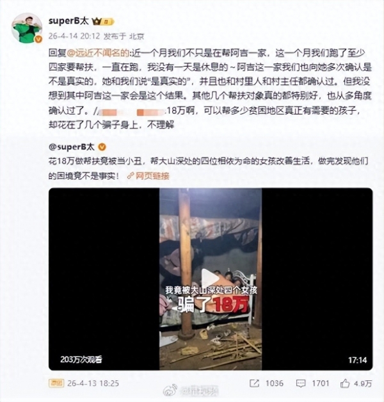Open the comments icon

(300, 383)
